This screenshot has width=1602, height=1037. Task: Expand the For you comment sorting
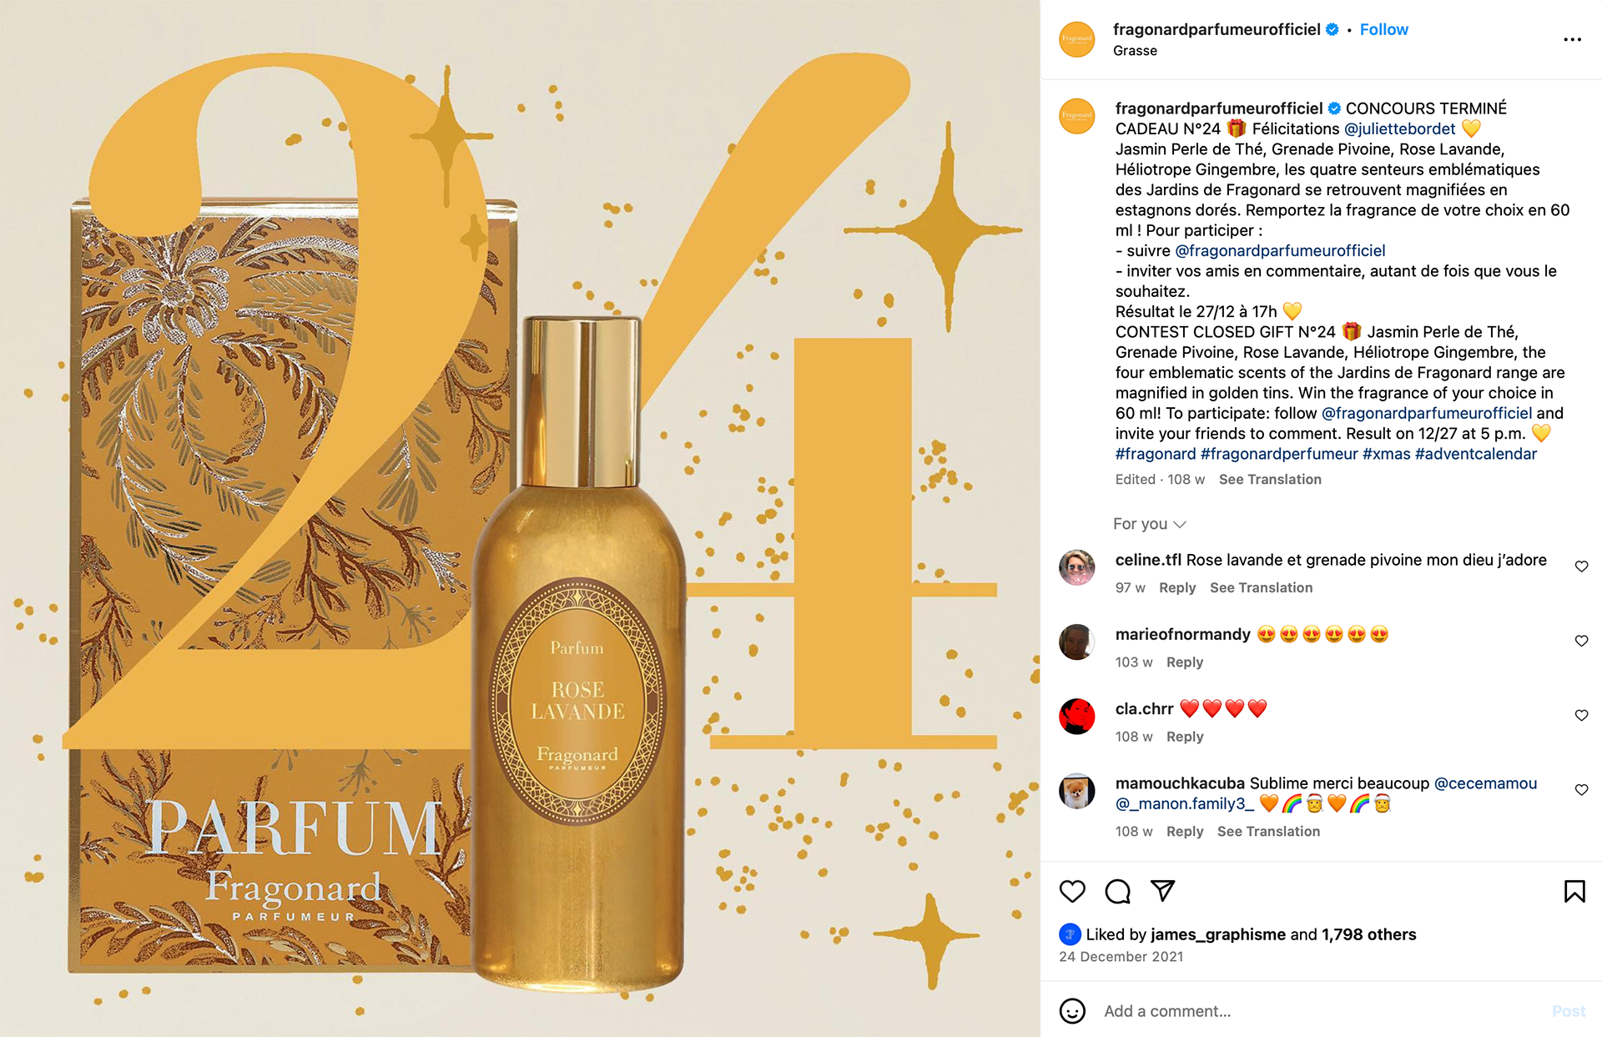(1149, 524)
